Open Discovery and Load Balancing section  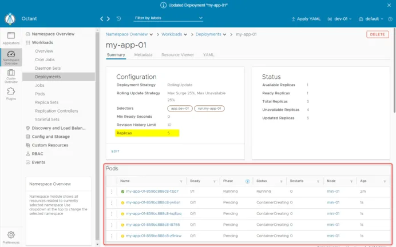(x=58, y=128)
